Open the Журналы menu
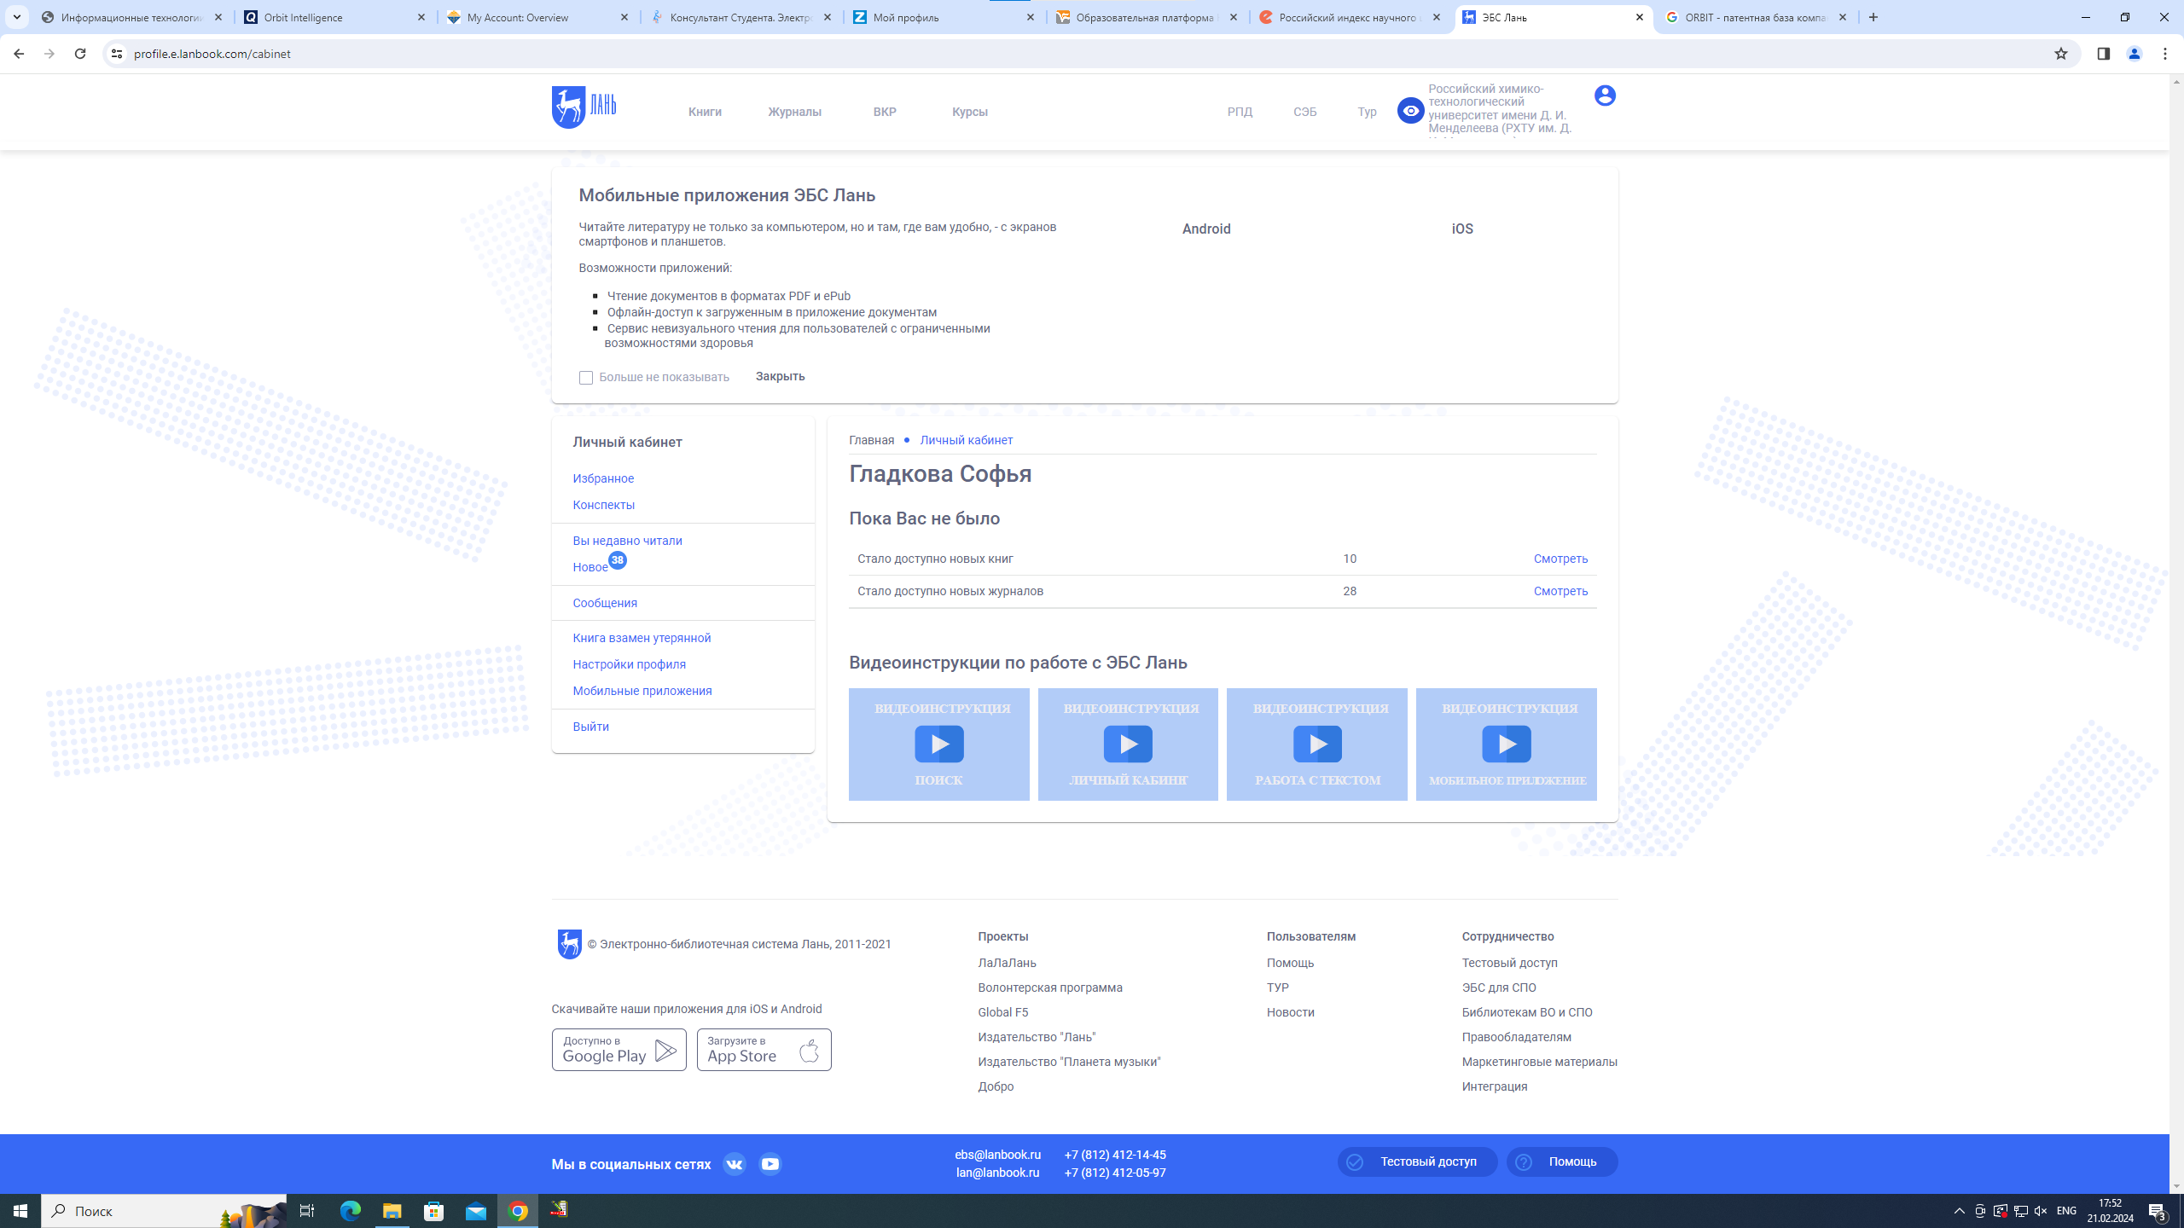Screen dimensions: 2184x1228 pyautogui.click(x=794, y=112)
